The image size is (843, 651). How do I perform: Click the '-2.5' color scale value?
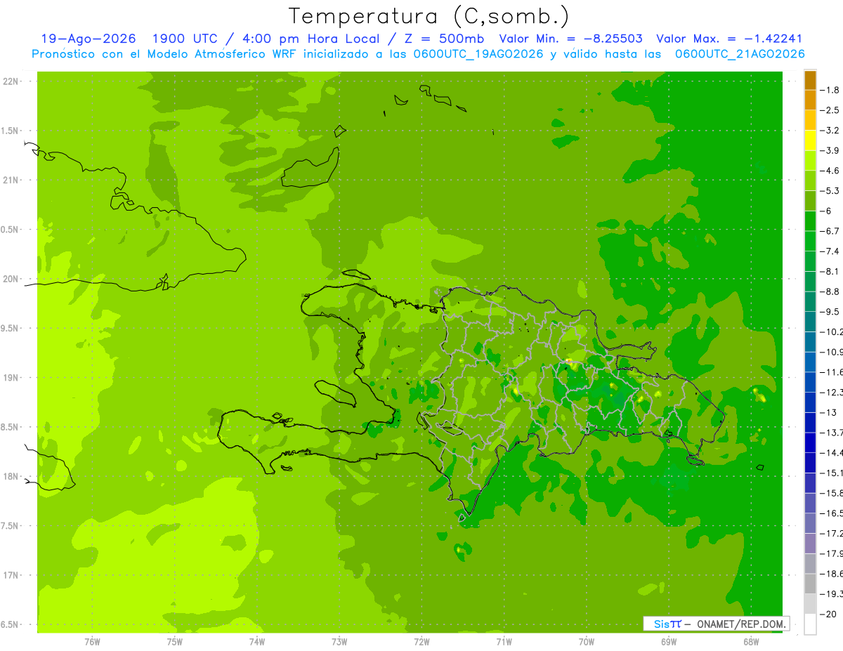point(830,110)
